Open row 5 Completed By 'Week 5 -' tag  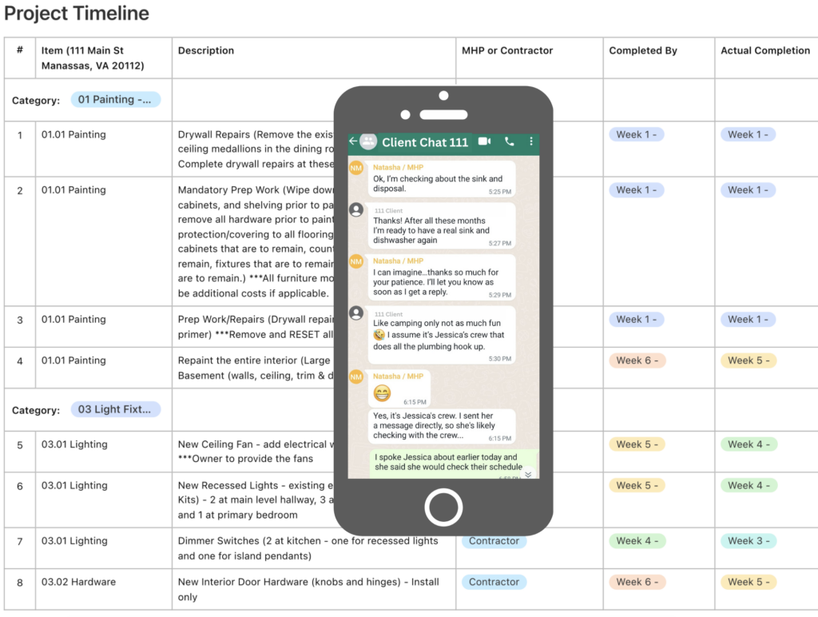point(637,444)
